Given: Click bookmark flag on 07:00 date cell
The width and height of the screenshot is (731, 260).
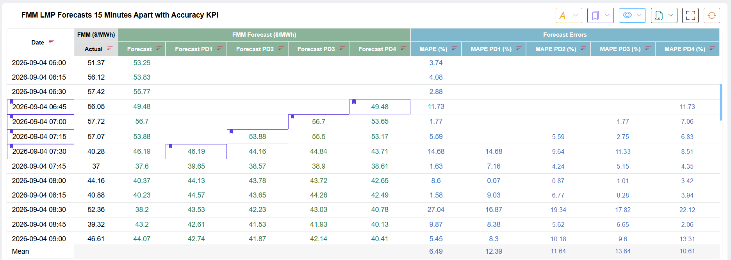Looking at the screenshot, I should click(x=11, y=116).
